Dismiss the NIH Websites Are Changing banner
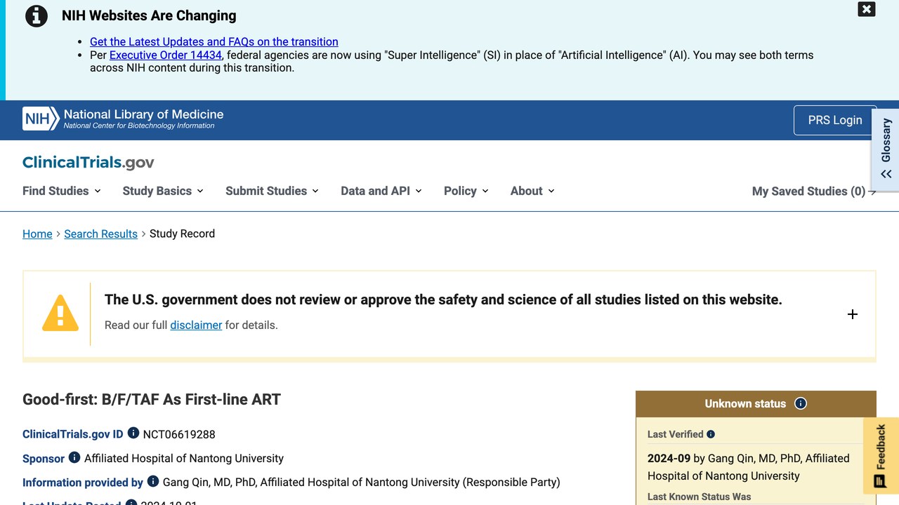Image resolution: width=899 pixels, height=505 pixels. (x=867, y=9)
